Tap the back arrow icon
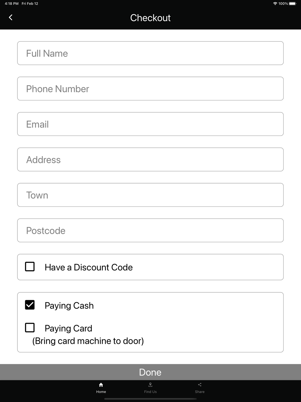This screenshot has width=301, height=402. [x=11, y=17]
